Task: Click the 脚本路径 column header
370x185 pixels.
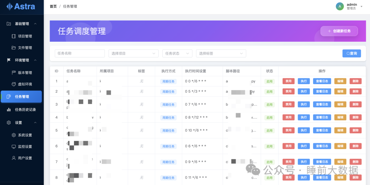Action: click(x=233, y=71)
